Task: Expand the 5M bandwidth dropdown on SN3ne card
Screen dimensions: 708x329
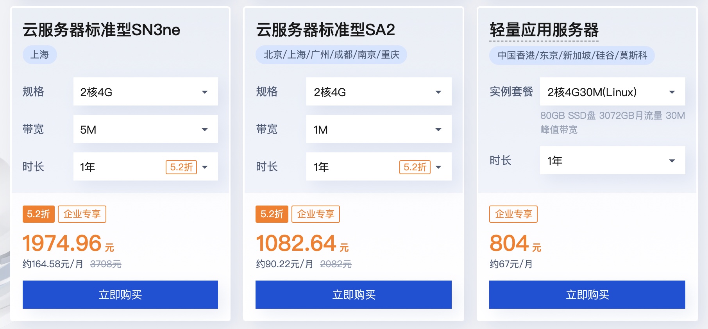Action: click(x=145, y=129)
